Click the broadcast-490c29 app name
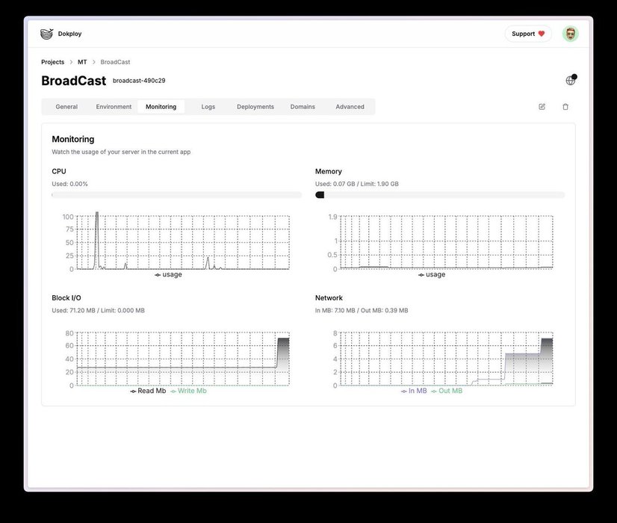617x523 pixels. tap(139, 81)
